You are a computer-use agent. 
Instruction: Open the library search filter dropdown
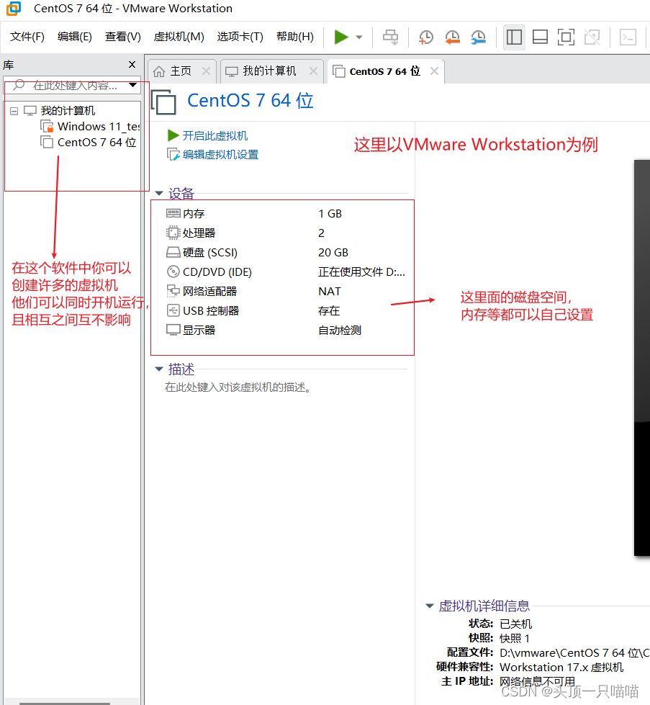coord(133,85)
